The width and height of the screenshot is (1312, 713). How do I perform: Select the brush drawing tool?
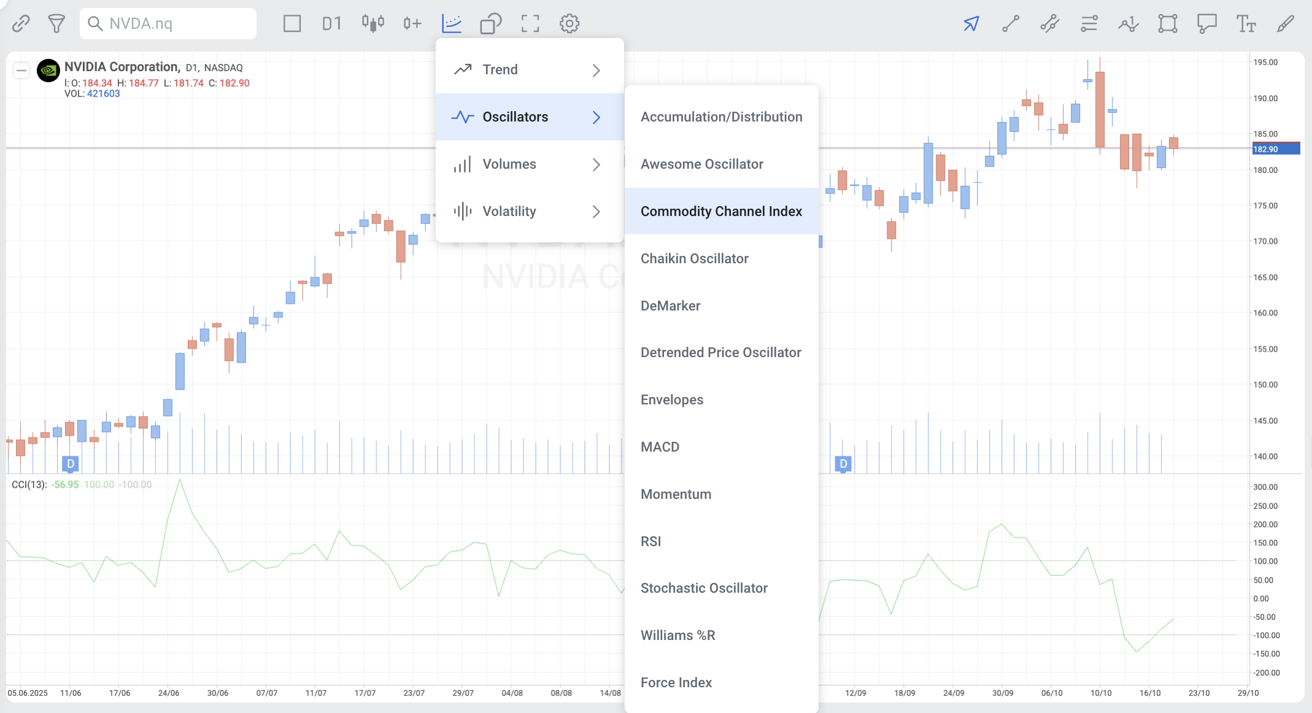click(1285, 24)
